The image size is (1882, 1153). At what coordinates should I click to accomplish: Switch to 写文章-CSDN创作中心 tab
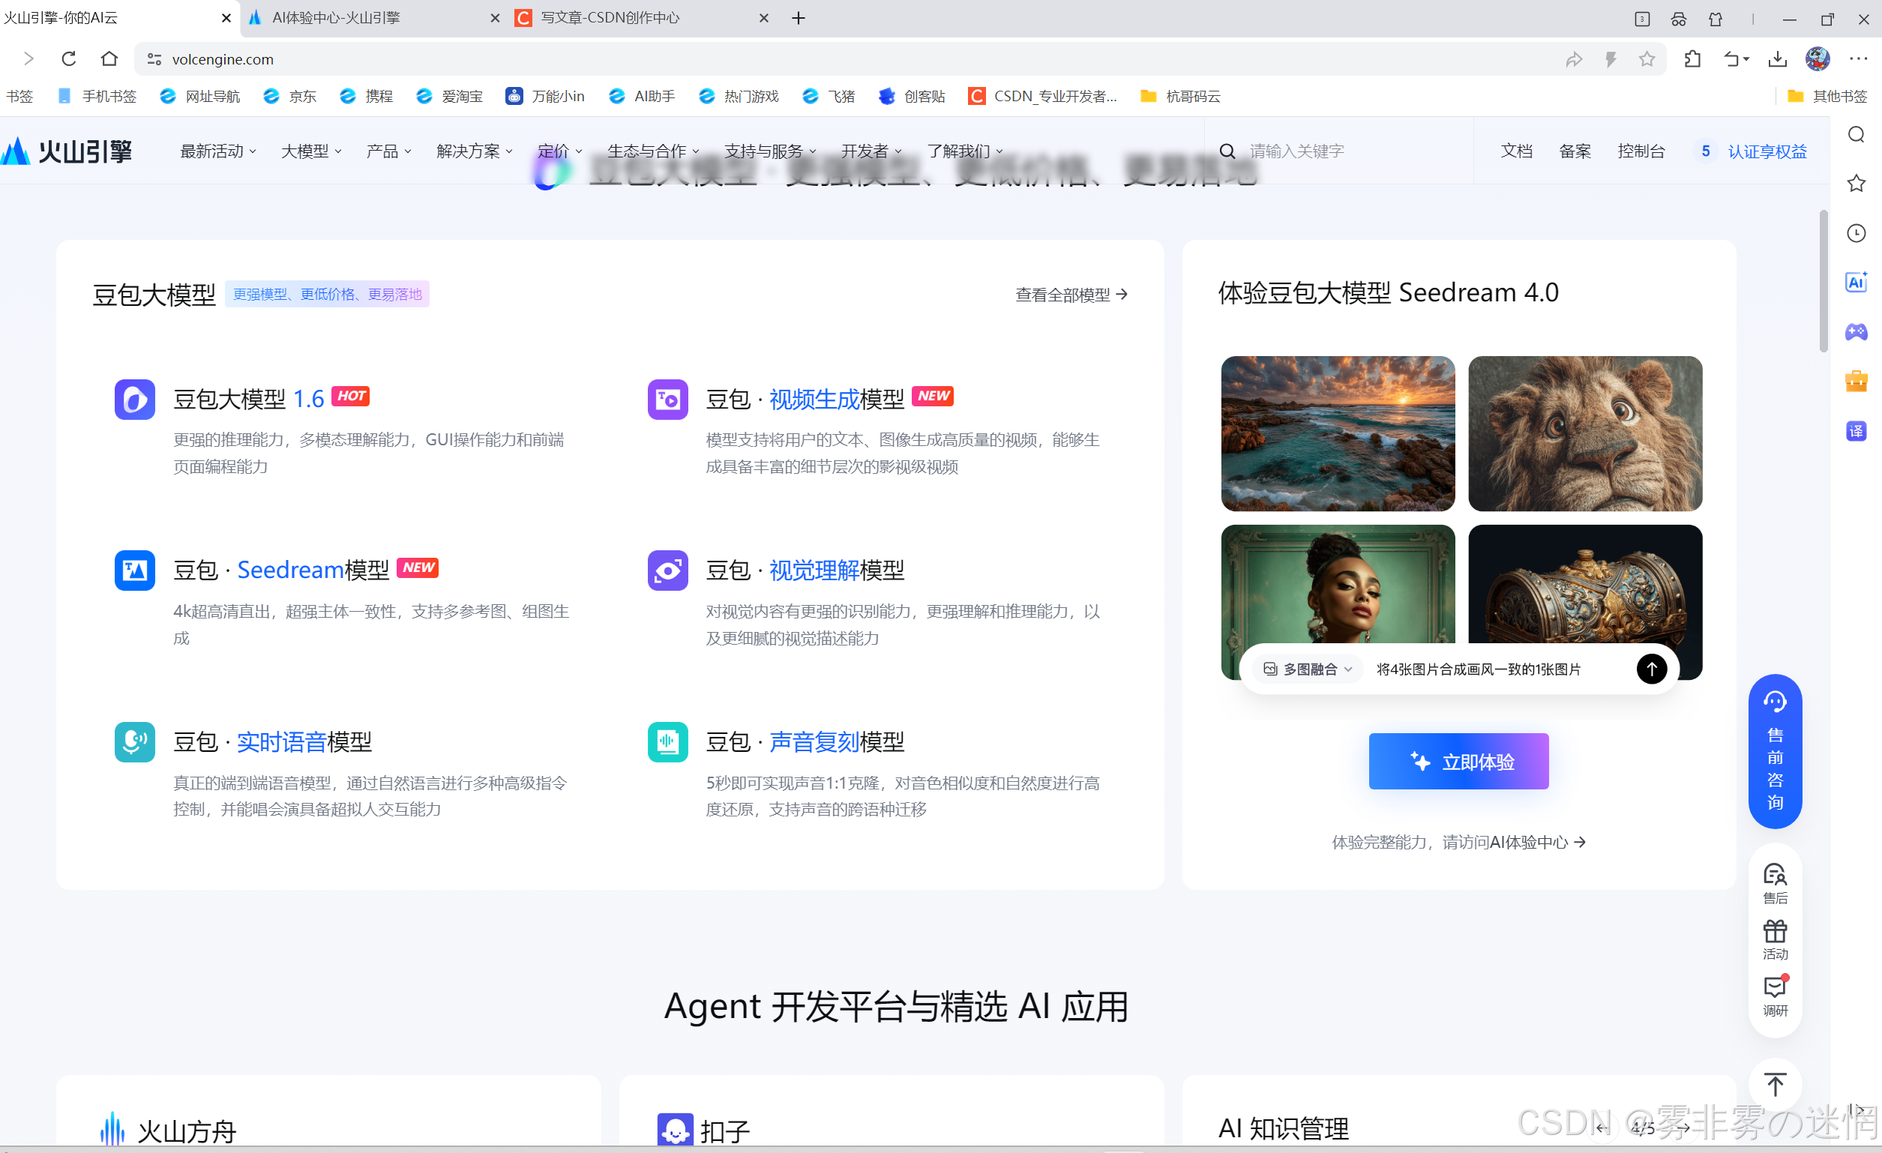tap(610, 17)
